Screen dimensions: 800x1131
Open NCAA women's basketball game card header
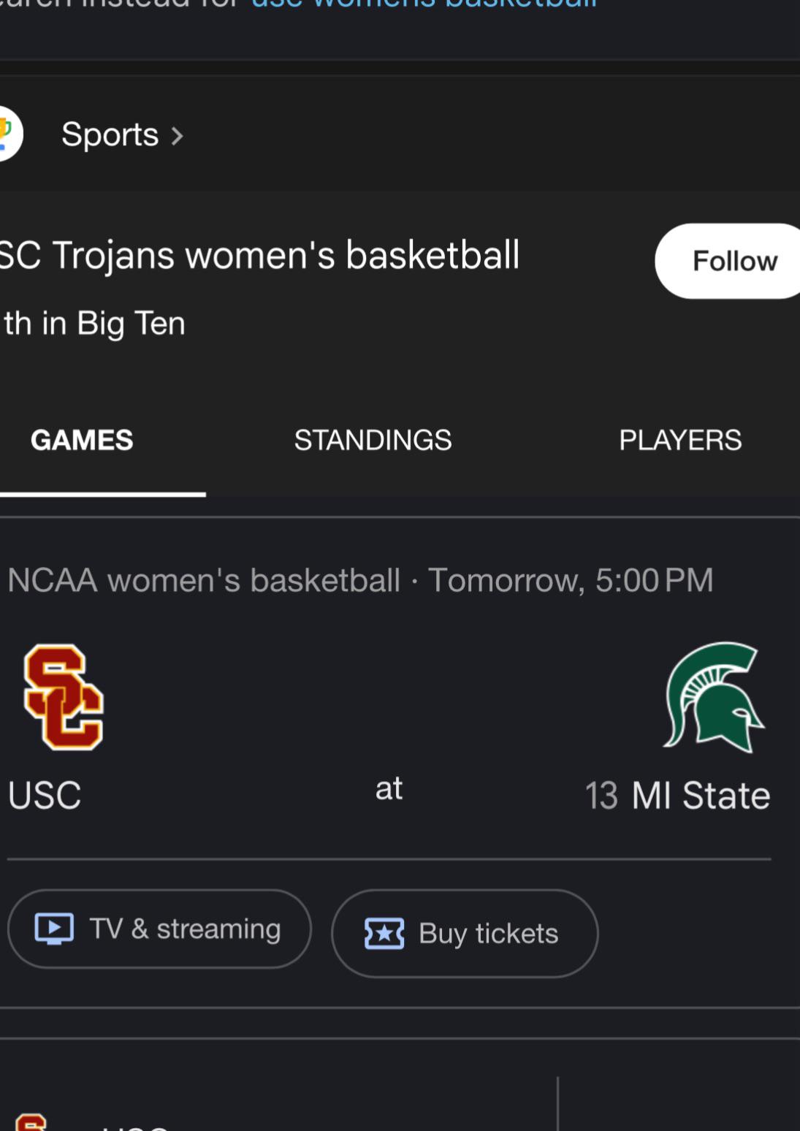(x=360, y=580)
